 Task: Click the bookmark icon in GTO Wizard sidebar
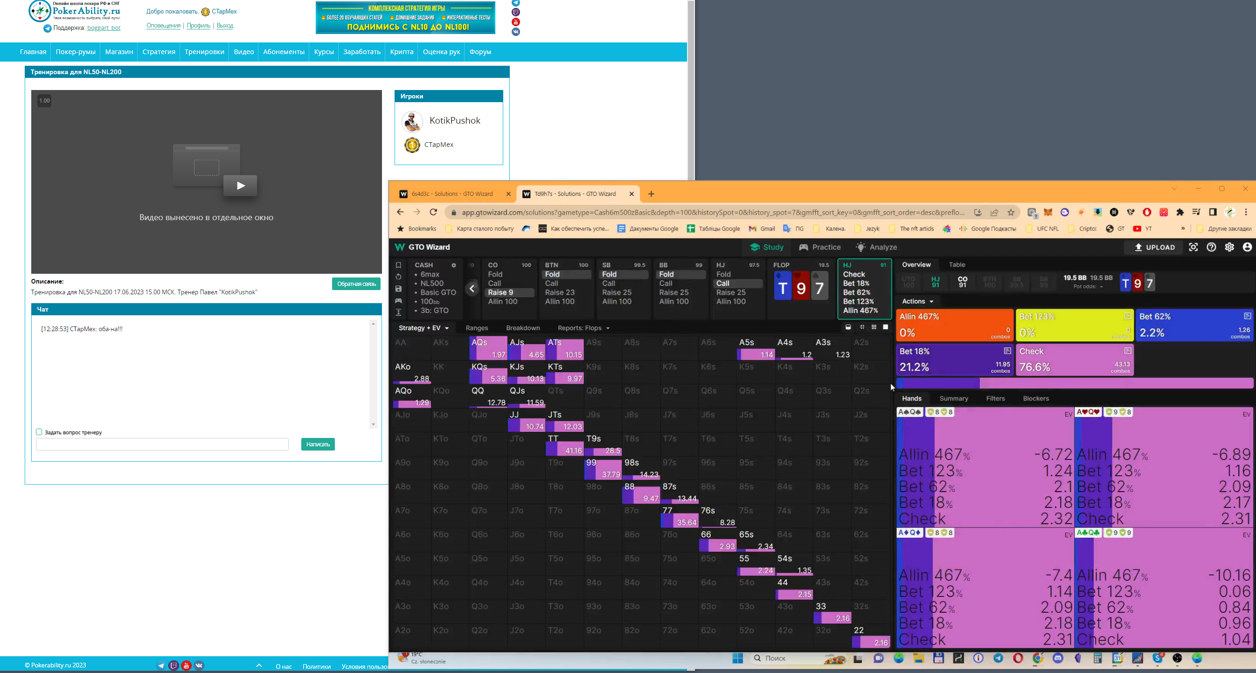tap(398, 265)
